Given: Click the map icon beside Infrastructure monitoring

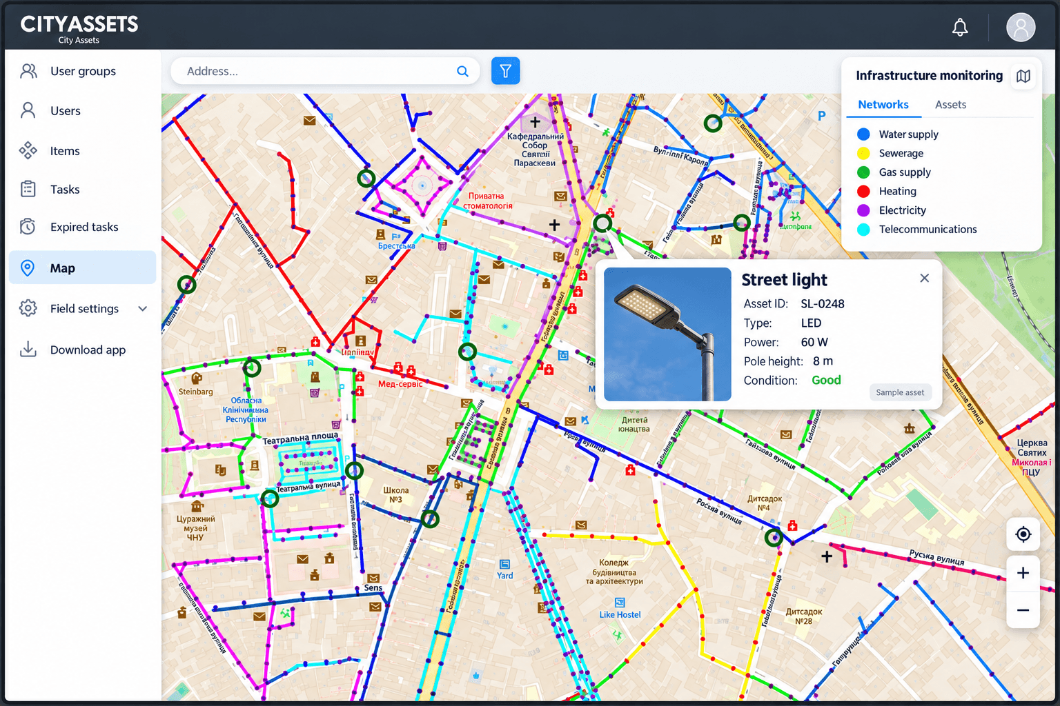Looking at the screenshot, I should click(x=1023, y=76).
